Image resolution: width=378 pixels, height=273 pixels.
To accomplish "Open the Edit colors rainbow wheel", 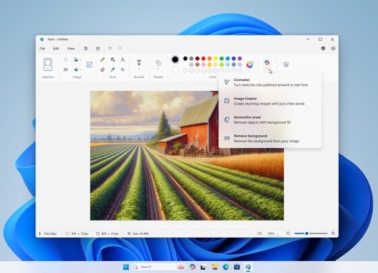I will [x=250, y=64].
